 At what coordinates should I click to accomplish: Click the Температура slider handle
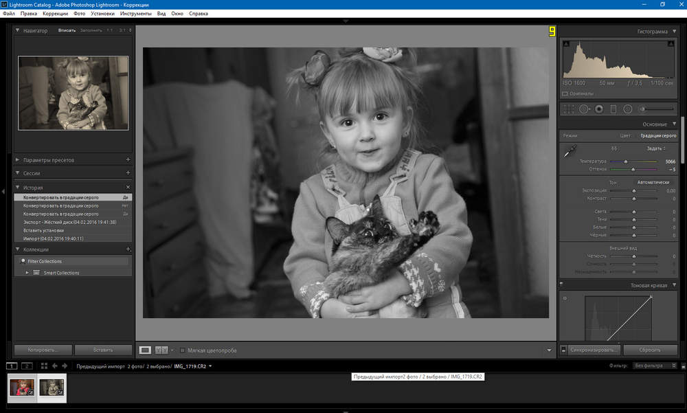pos(625,161)
